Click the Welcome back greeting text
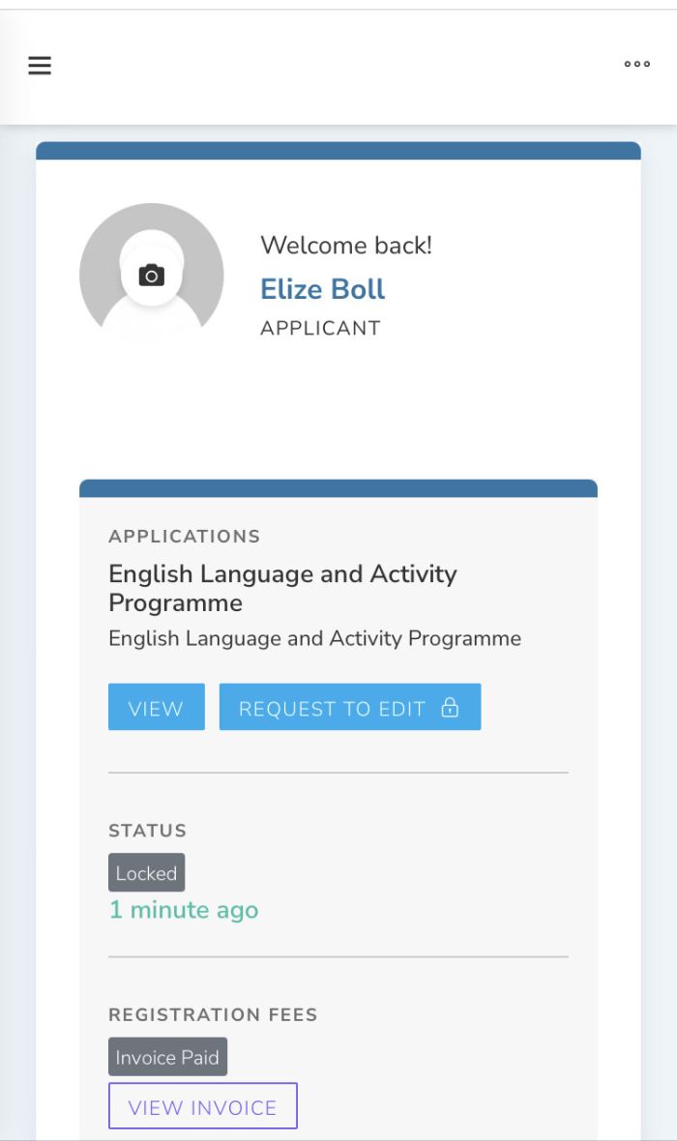 (347, 246)
